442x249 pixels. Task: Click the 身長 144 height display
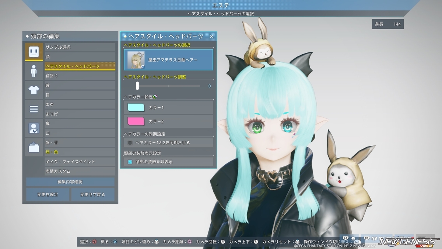pos(388,24)
